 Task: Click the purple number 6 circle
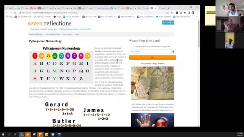[68, 56]
